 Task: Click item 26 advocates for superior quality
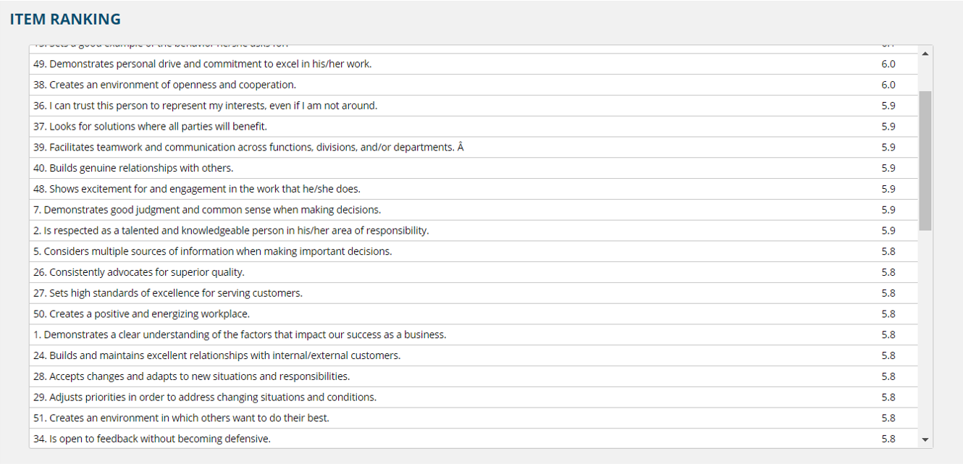474,272
